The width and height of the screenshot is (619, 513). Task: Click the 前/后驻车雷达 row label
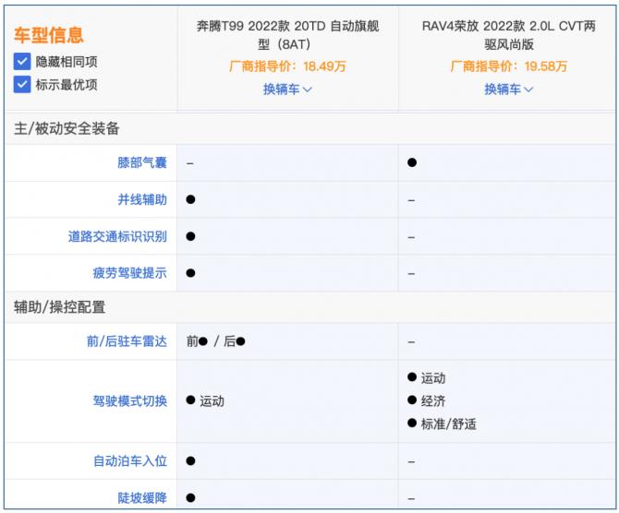[127, 341]
